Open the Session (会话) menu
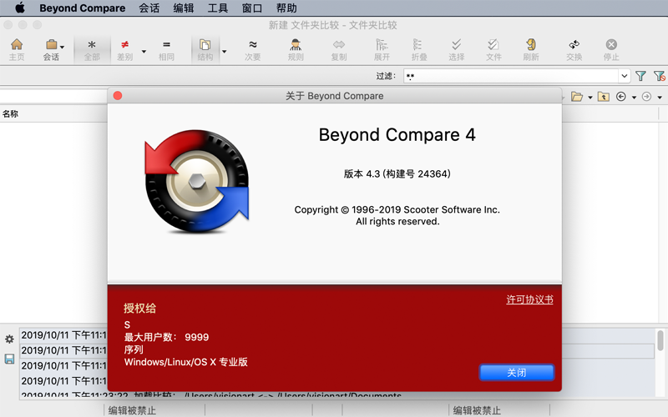The height and width of the screenshot is (417, 668). click(149, 8)
